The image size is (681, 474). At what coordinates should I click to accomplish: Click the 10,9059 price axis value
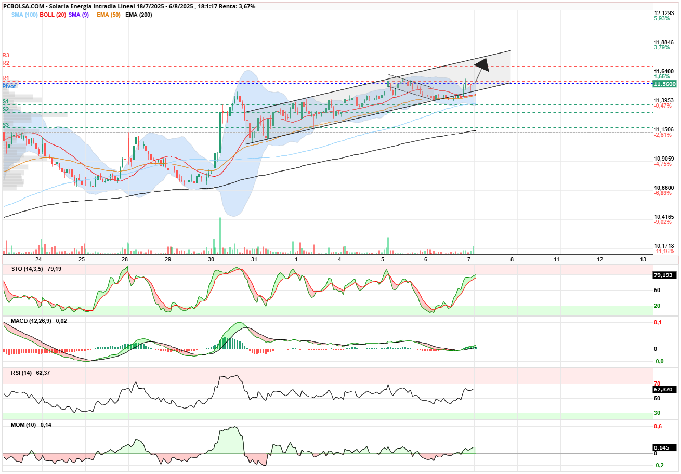tap(664, 159)
